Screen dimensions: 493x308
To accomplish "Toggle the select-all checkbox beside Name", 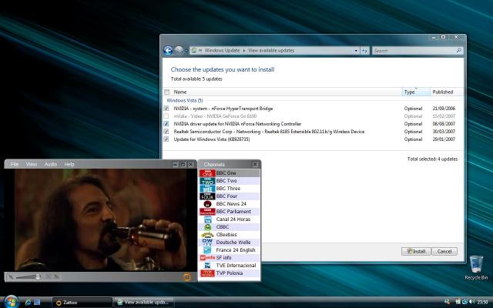I will coord(166,92).
